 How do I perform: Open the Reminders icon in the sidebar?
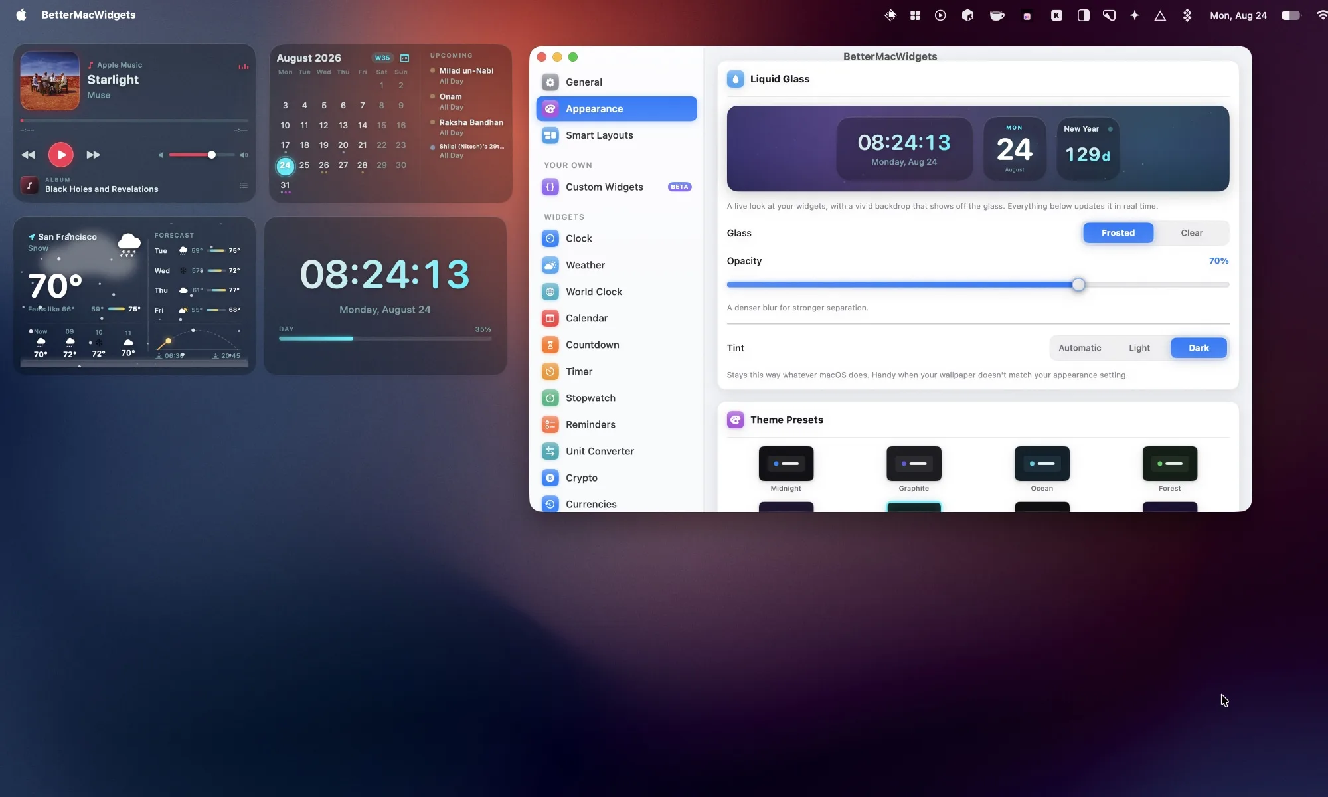(550, 424)
